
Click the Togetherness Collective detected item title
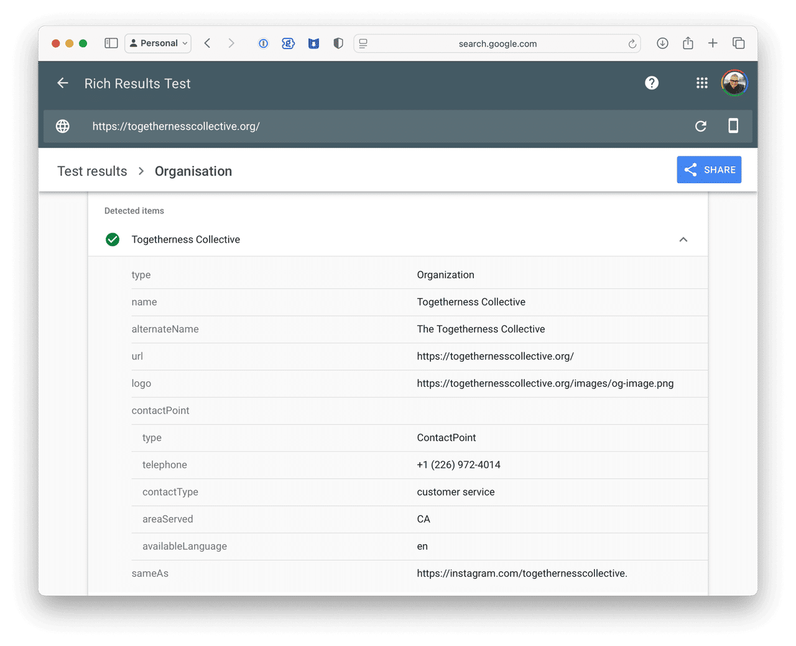tap(186, 240)
